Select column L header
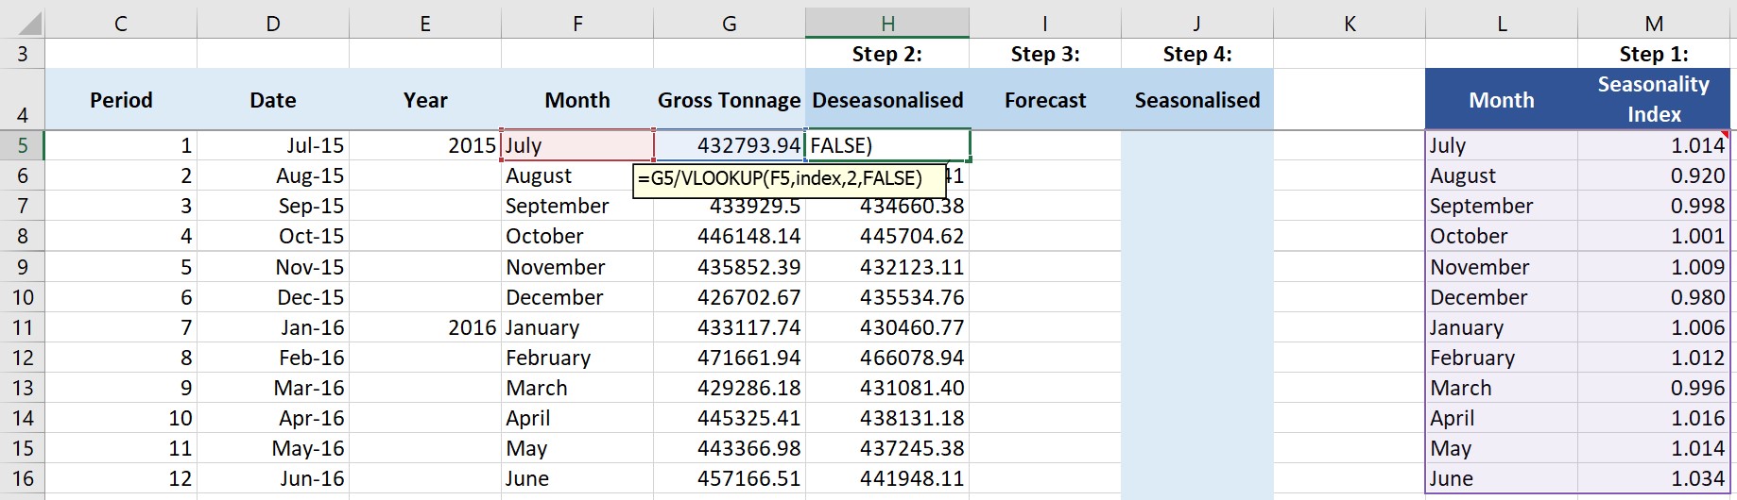The image size is (1737, 500). 1502,24
